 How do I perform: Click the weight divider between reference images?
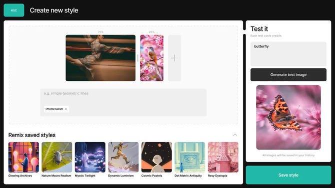pos(138,58)
